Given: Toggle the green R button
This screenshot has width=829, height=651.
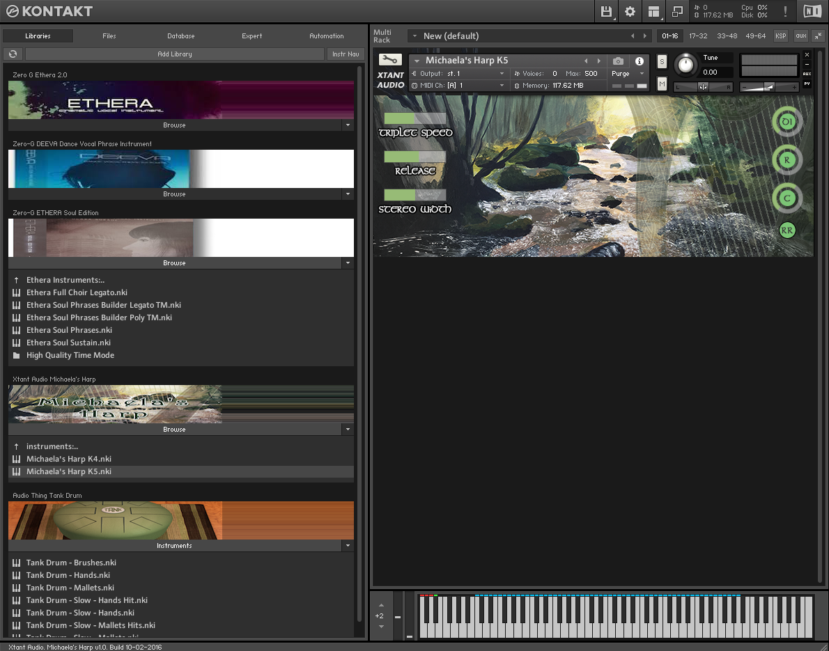Looking at the screenshot, I should (x=787, y=159).
